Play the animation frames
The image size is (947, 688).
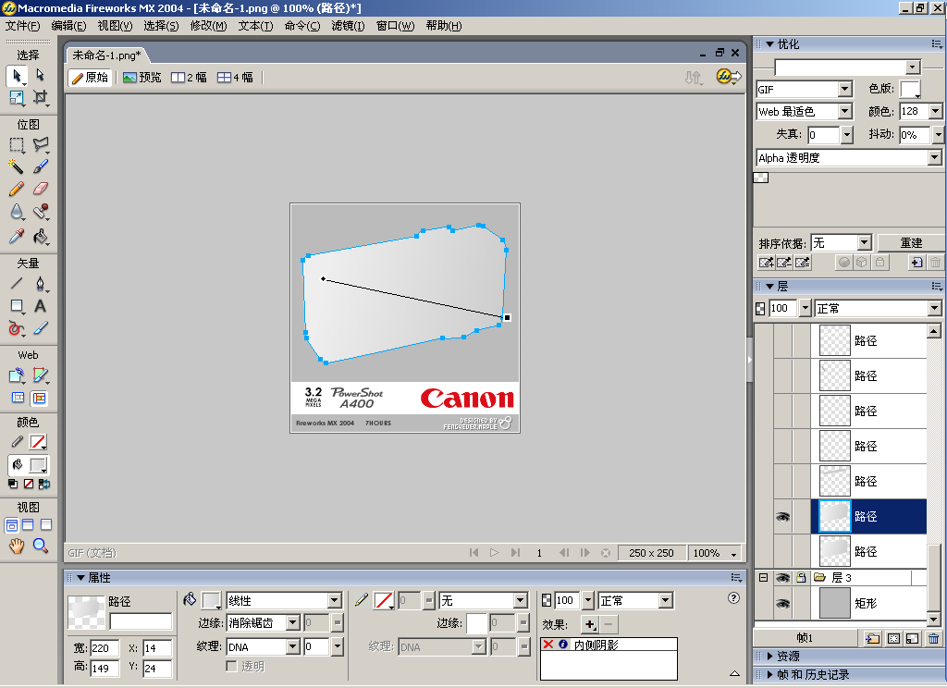point(495,553)
